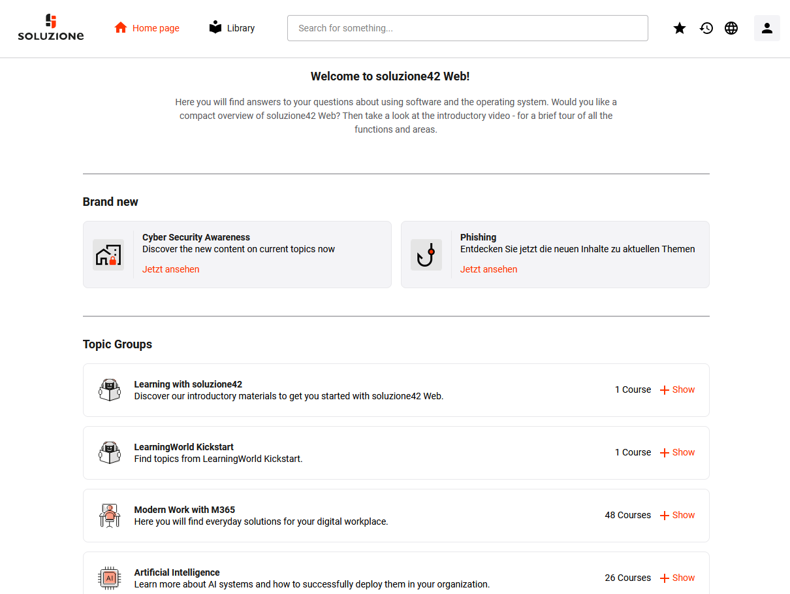Expand Learning with soluzione42 via Show

[684, 389]
